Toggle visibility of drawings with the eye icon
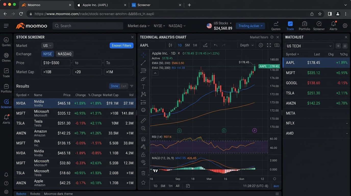The image size is (351, 196). [143, 162]
